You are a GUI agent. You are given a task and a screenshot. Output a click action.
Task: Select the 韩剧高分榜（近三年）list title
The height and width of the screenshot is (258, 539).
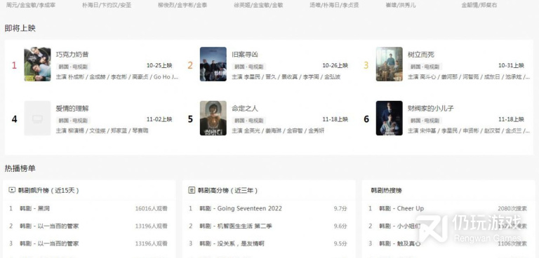[227, 190]
